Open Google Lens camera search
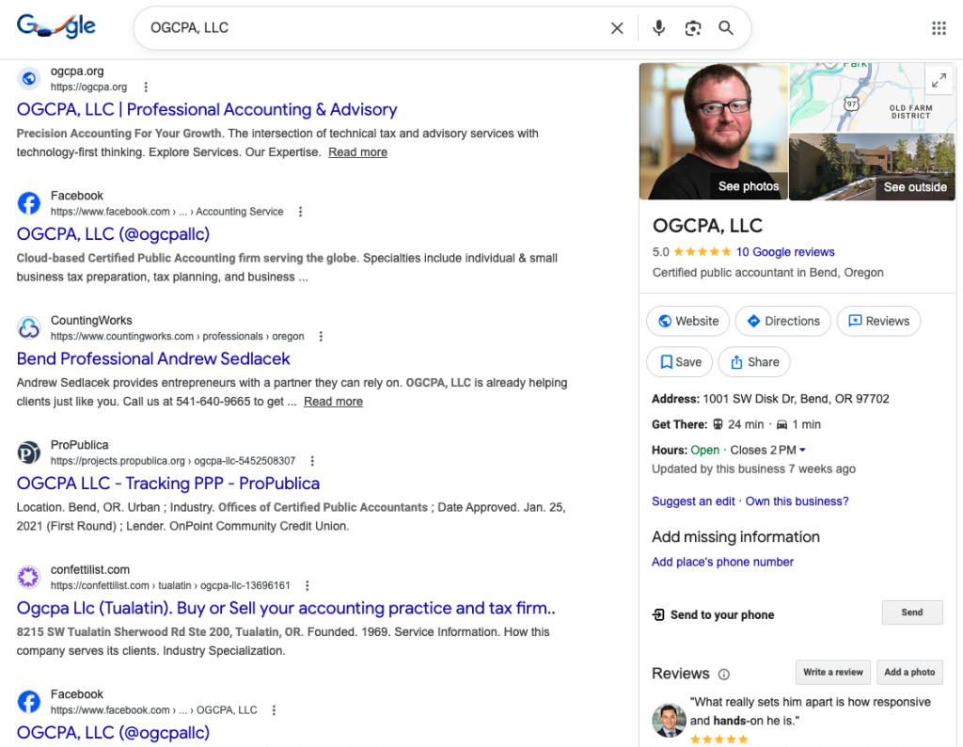Viewport: 963px width, 747px height. pyautogui.click(x=693, y=28)
